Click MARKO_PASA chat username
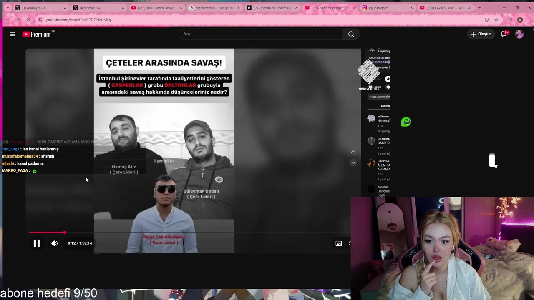This screenshot has height=300, width=534. 15,170
